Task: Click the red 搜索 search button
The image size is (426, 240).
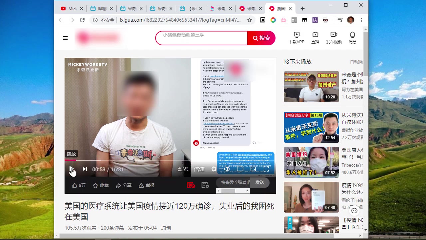Action: coord(261,38)
